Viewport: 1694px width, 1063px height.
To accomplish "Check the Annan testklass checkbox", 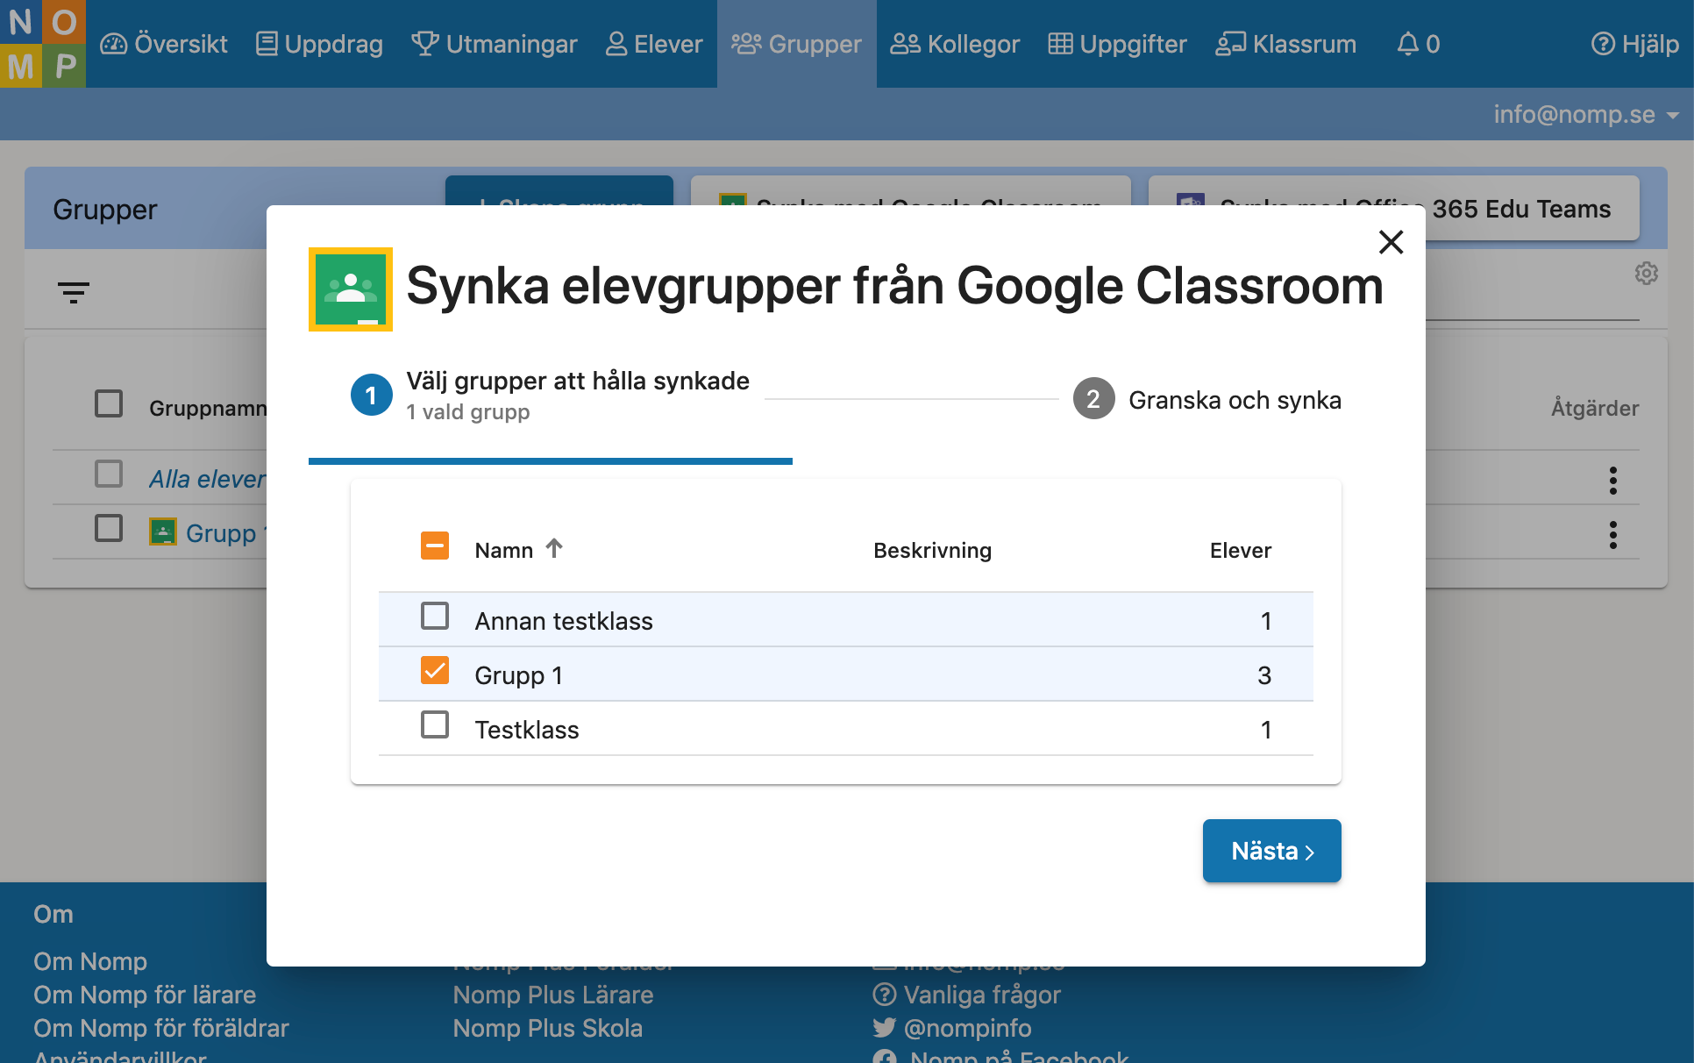I will pyautogui.click(x=435, y=617).
